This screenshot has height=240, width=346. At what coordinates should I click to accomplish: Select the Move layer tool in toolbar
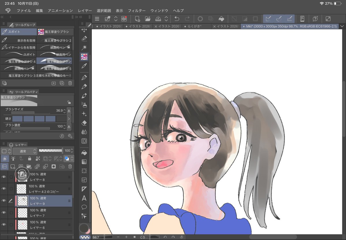point(84,30)
